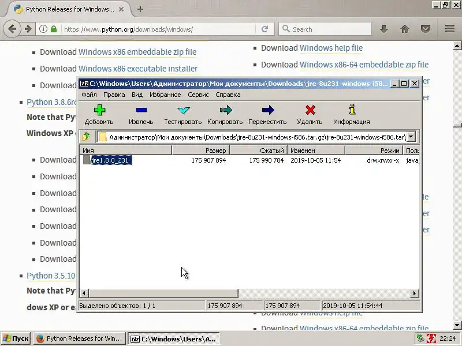Open Windows help file link at top
The image size is (462, 346).
(x=331, y=48)
